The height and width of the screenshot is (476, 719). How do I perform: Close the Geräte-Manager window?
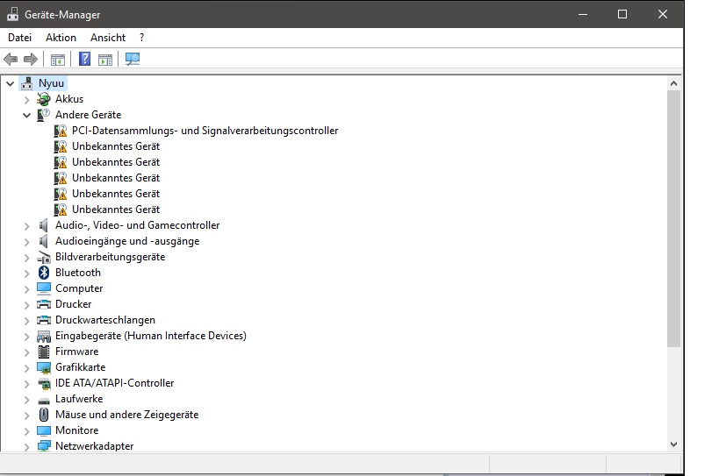[663, 14]
